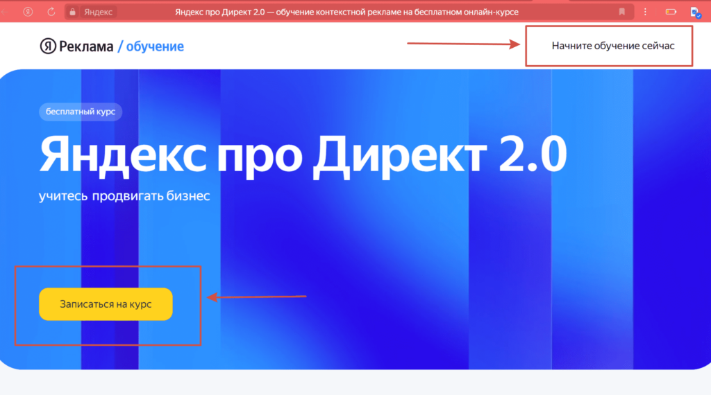Screen dimensions: 711x395
Task: Open Yandex home via the circled Я icon
Action: (x=28, y=12)
